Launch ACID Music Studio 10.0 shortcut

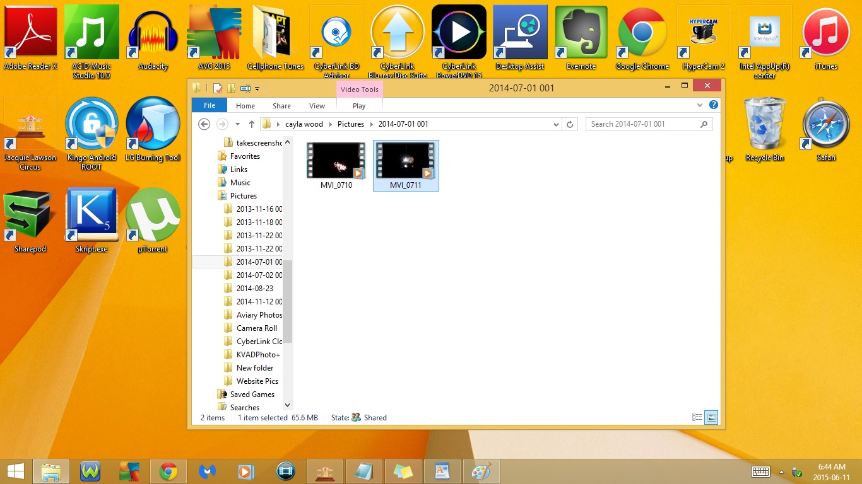[92, 41]
